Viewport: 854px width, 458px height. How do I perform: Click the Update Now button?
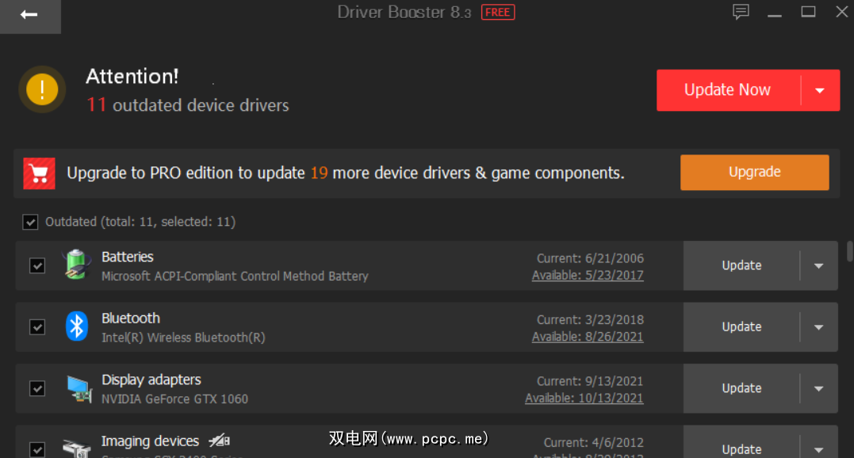click(x=728, y=90)
